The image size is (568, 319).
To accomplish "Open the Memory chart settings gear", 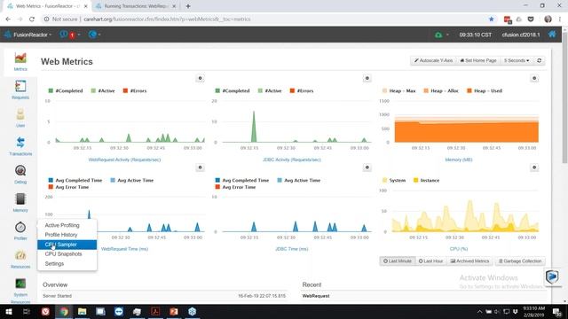I will pyautogui.click(x=534, y=78).
